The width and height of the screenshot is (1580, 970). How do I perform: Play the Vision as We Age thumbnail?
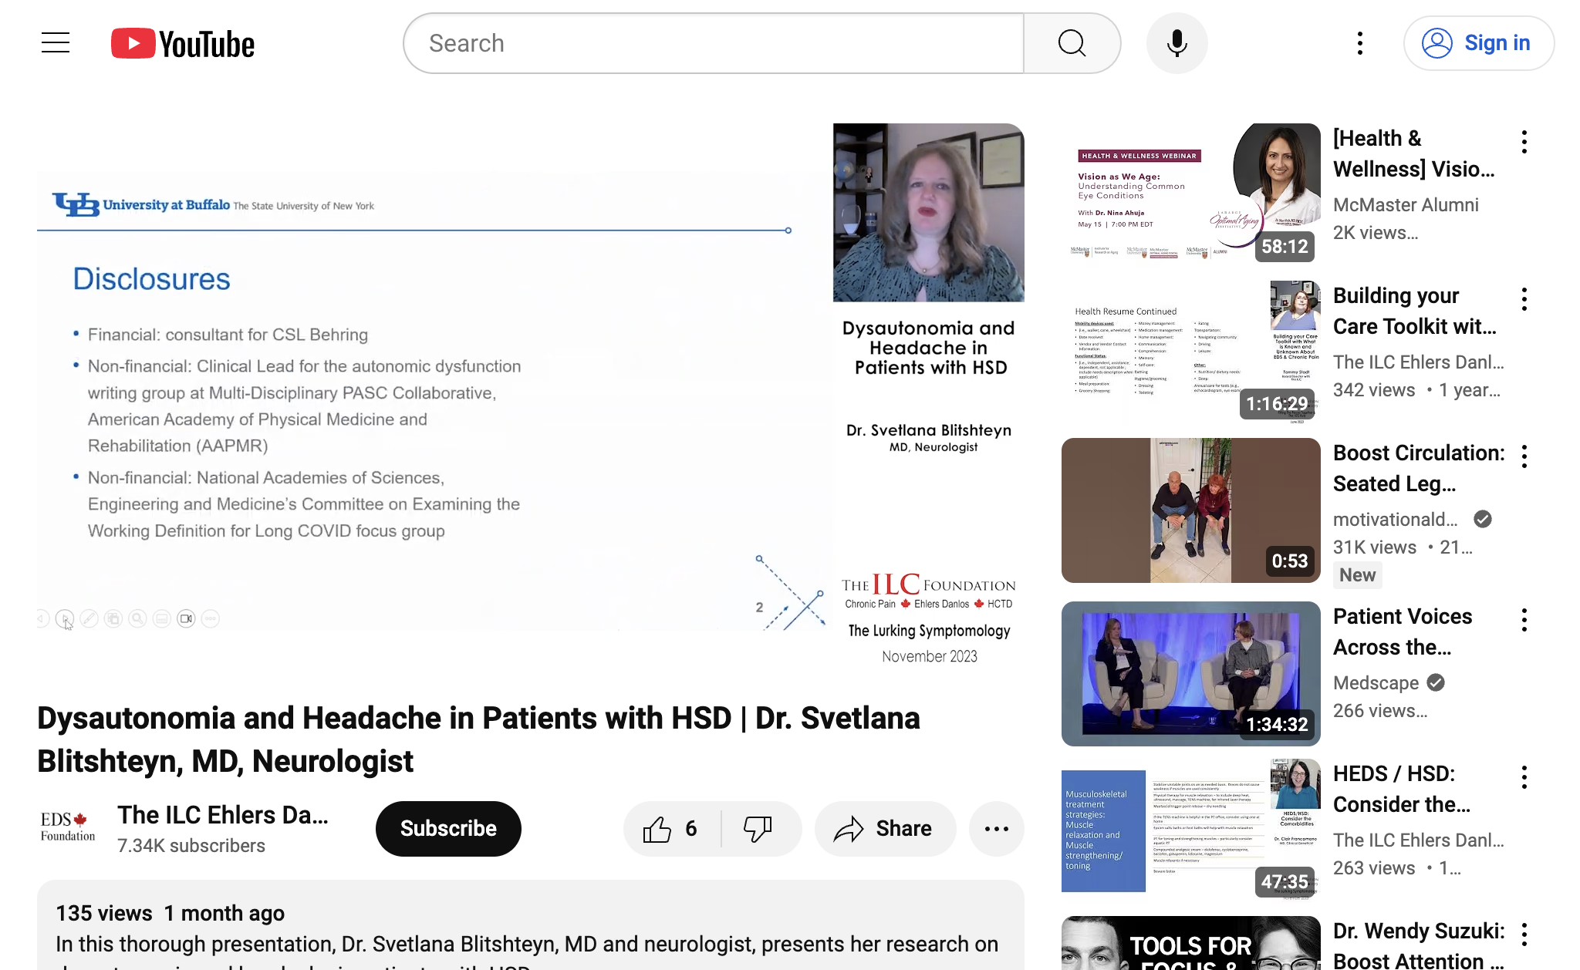tap(1190, 194)
